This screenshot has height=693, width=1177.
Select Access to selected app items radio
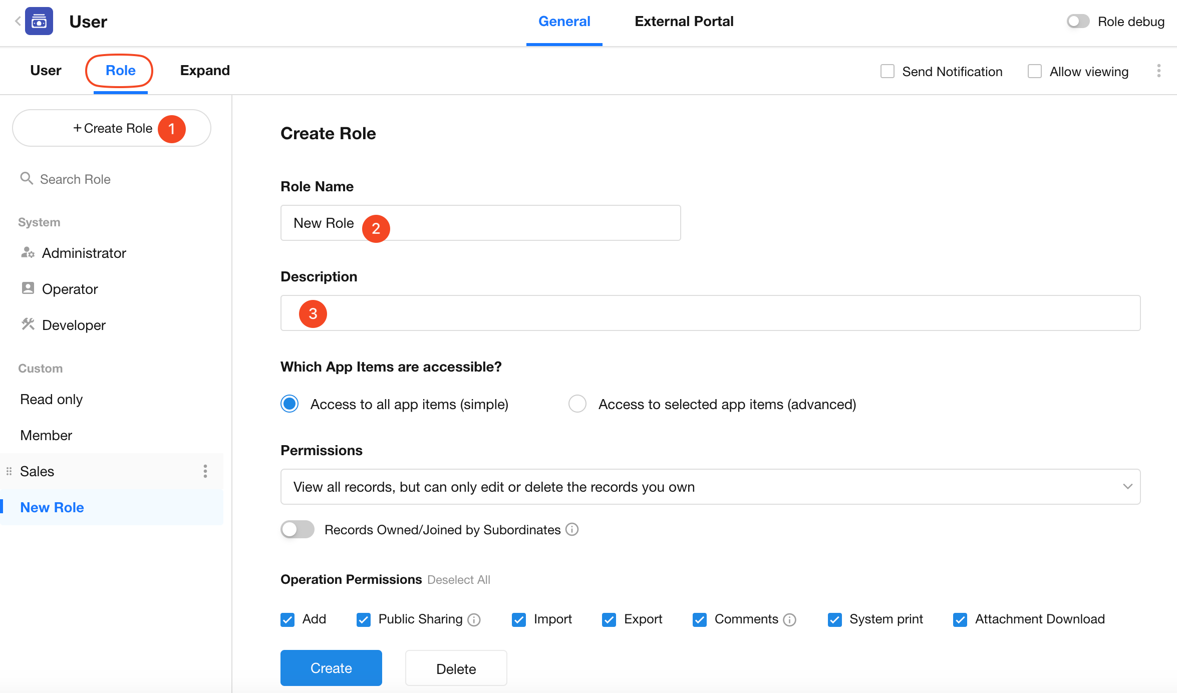coord(577,404)
